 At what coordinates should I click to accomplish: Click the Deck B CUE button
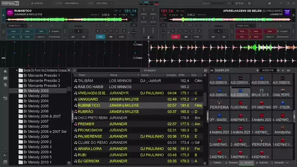[175, 37]
